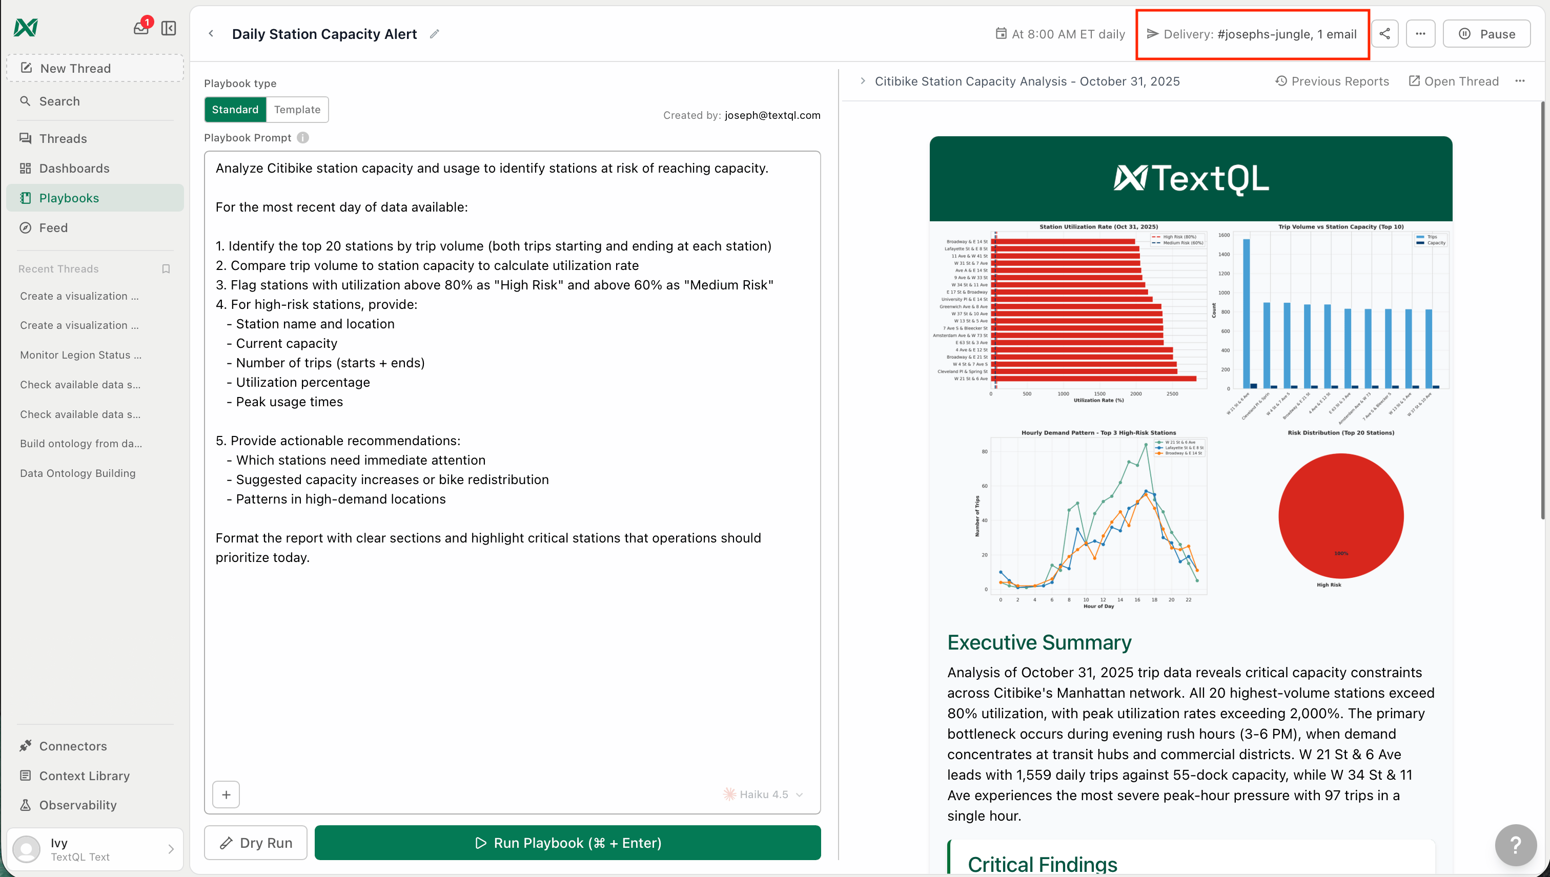Select Playbooks in the sidebar
This screenshot has height=877, width=1550.
pos(95,198)
